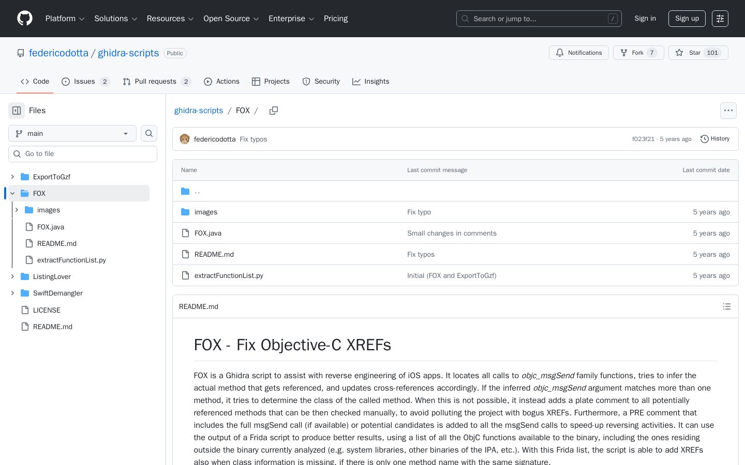Open the 'Fix typos' latest commit message

[254, 139]
